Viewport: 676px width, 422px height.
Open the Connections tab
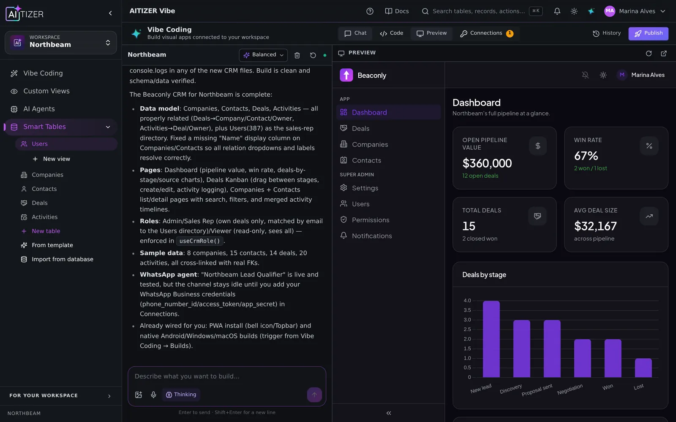[486, 33]
